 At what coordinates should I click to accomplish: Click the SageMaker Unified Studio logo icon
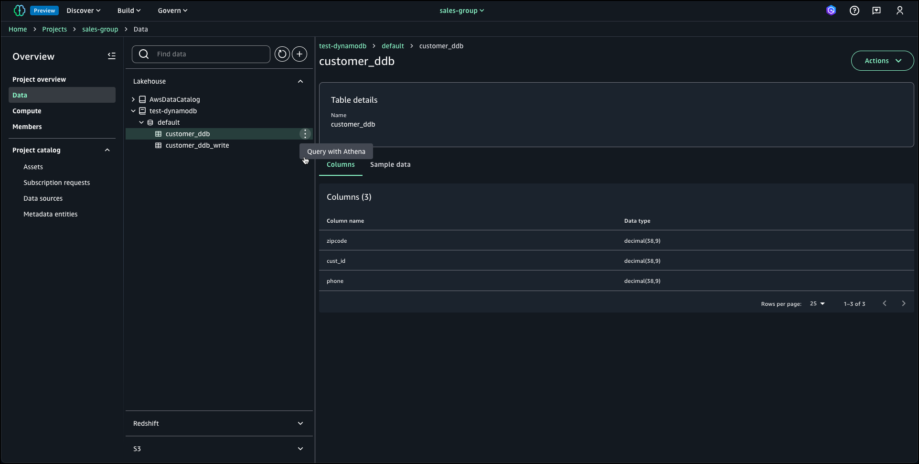tap(20, 11)
